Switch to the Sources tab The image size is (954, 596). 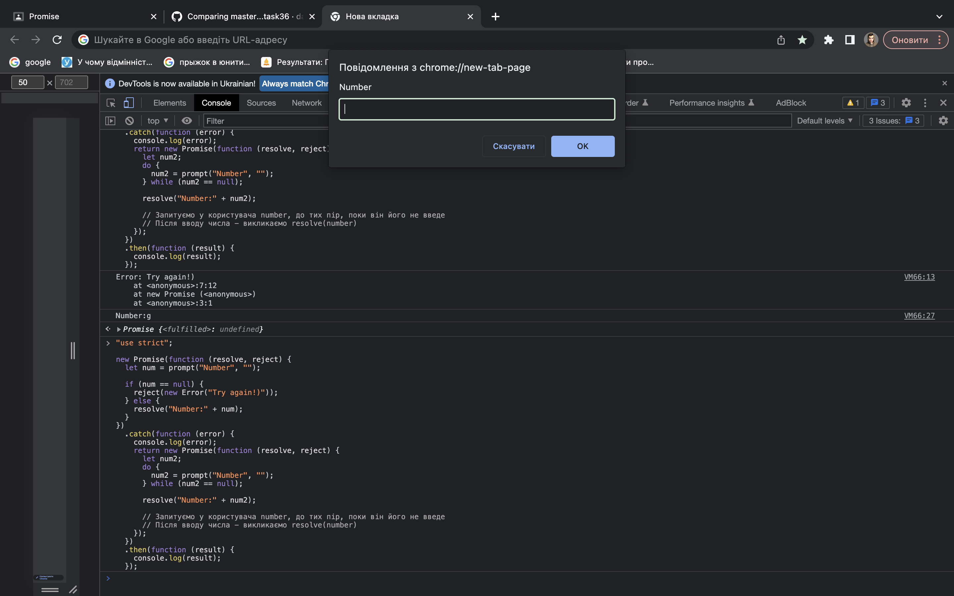pos(261,103)
